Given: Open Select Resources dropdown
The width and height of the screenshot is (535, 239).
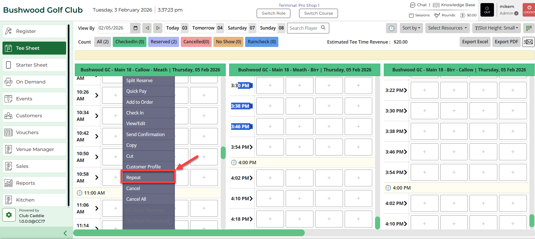Looking at the screenshot, I should (x=447, y=28).
